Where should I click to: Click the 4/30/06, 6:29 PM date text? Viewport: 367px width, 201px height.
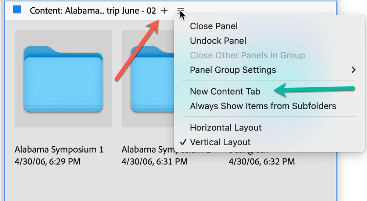click(47, 161)
